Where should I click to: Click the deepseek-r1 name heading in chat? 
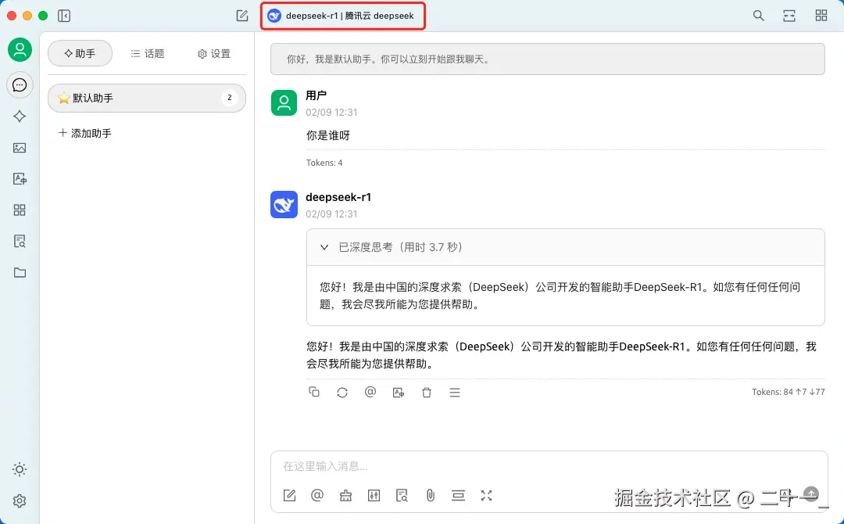pyautogui.click(x=338, y=197)
